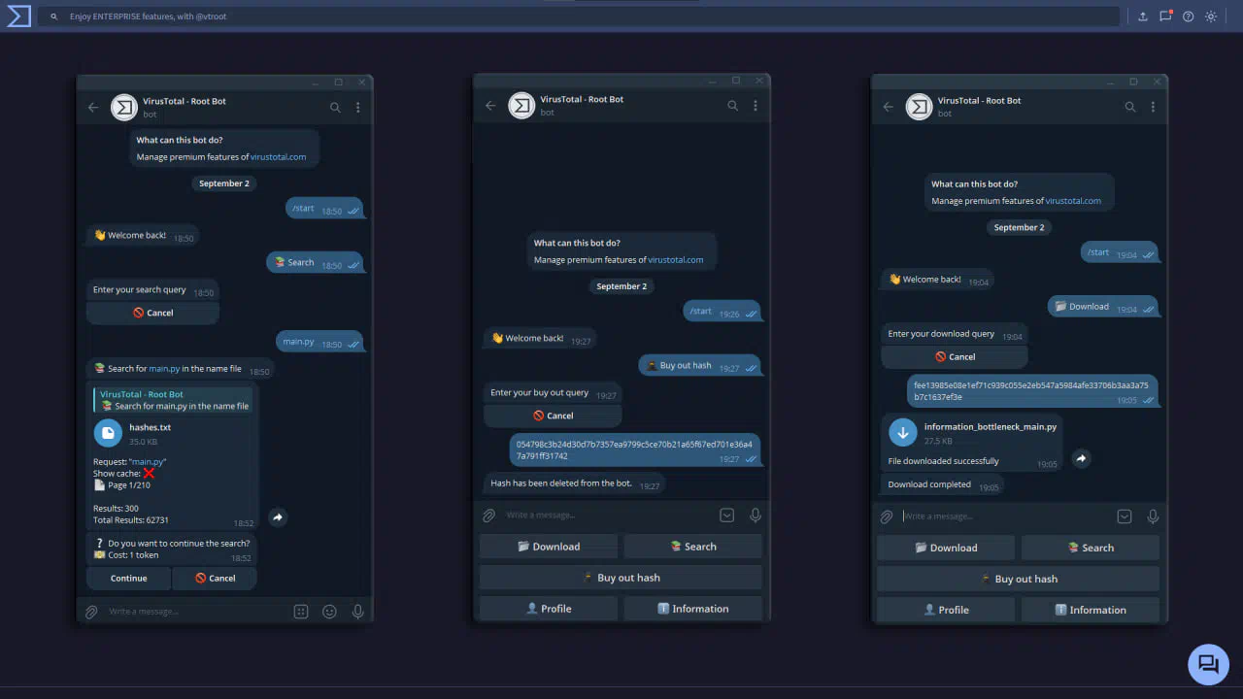
Task: Open the help question mark icon
Action: 1188,17
